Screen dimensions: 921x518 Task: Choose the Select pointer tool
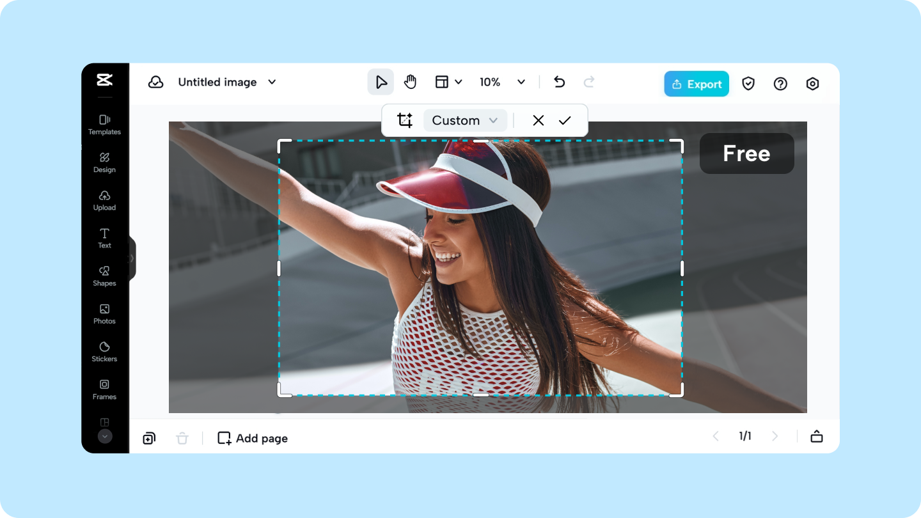381,82
